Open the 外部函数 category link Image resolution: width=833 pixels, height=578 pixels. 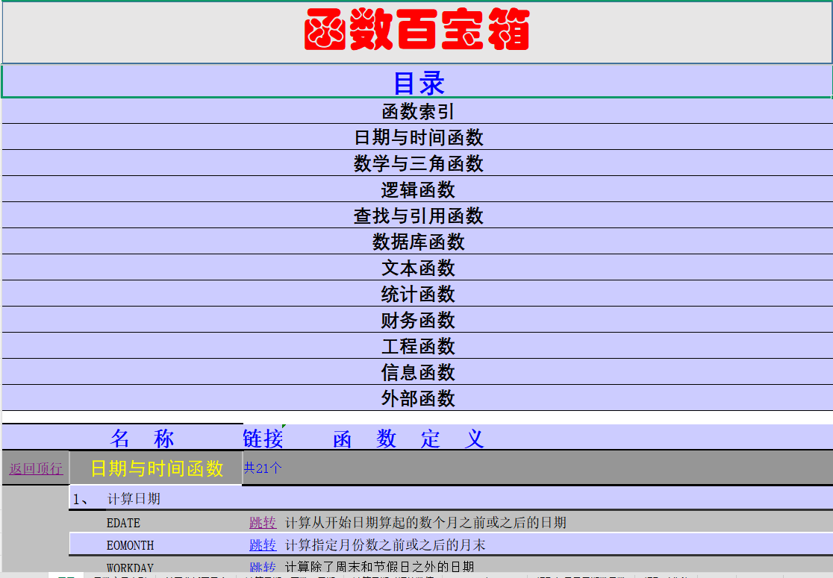416,398
